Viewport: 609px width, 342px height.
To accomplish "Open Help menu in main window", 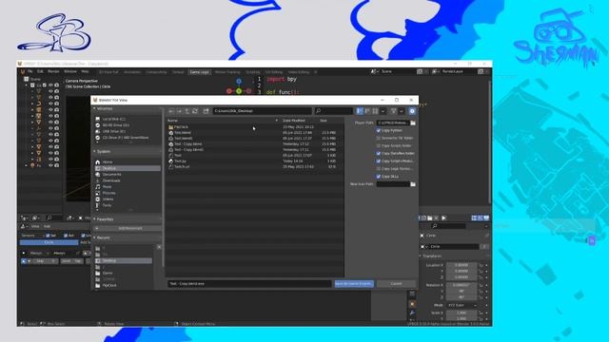I will point(85,72).
